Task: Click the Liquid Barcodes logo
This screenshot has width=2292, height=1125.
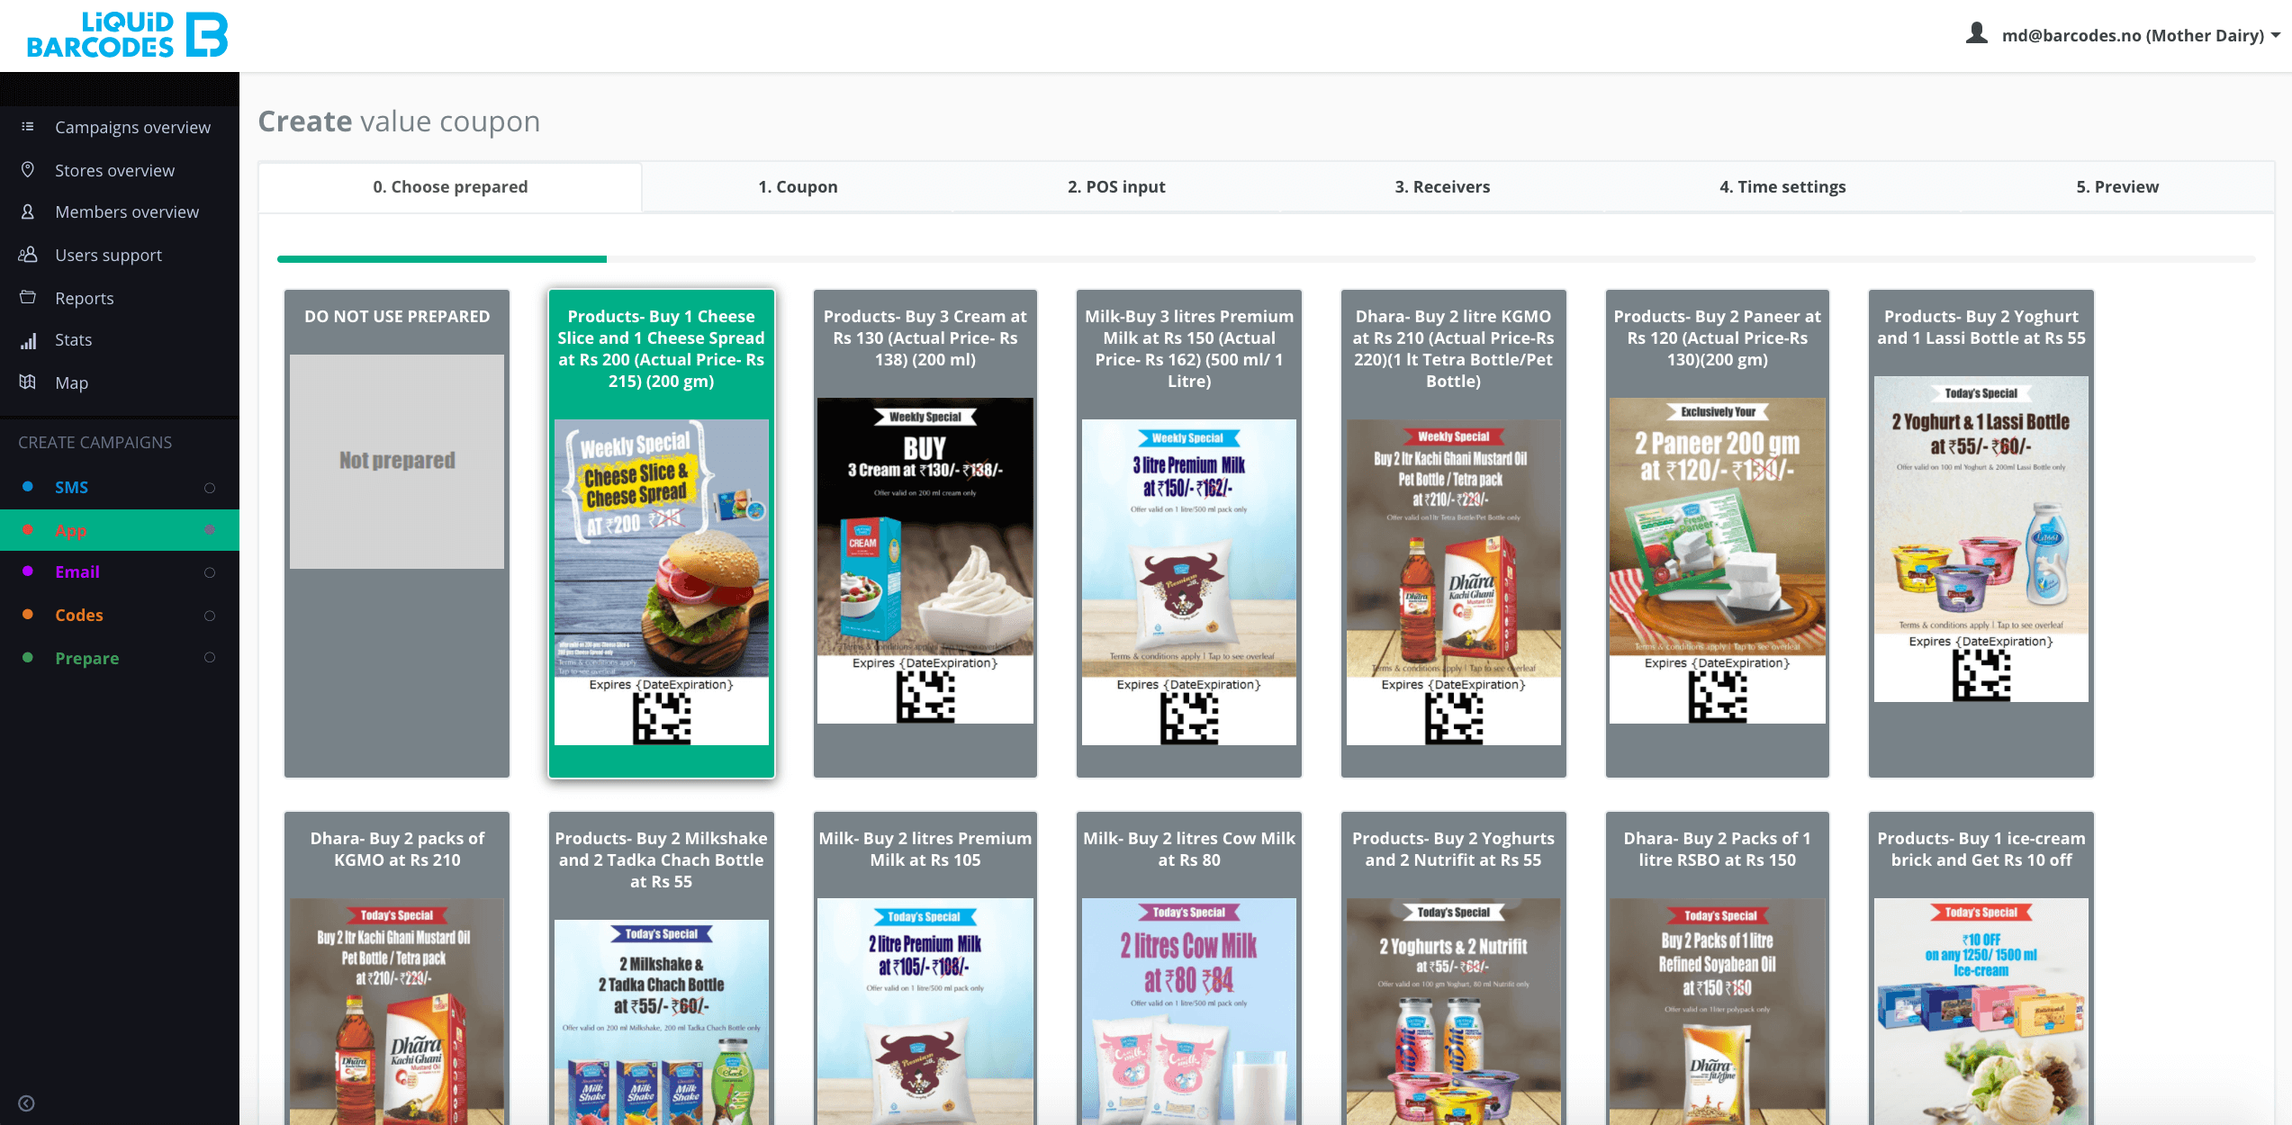Action: click(x=127, y=35)
